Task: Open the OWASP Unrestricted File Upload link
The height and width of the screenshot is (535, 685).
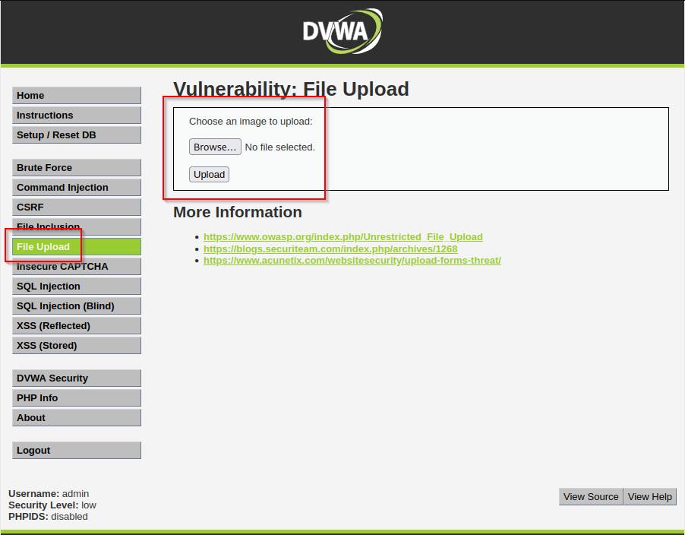Action: [343, 237]
